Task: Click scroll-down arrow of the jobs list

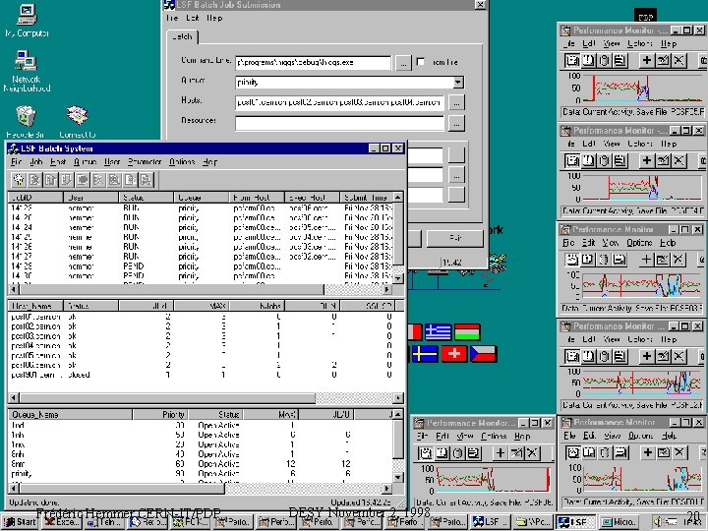Action: click(x=398, y=278)
